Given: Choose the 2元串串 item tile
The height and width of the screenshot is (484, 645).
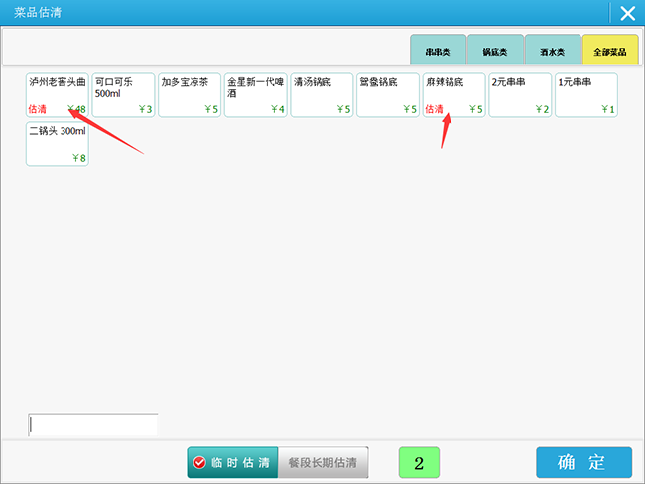Looking at the screenshot, I should [x=520, y=95].
